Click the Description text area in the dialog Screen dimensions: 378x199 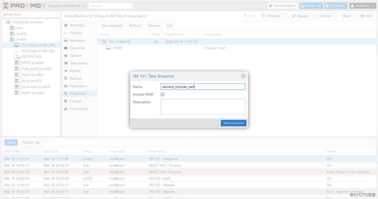[203, 107]
